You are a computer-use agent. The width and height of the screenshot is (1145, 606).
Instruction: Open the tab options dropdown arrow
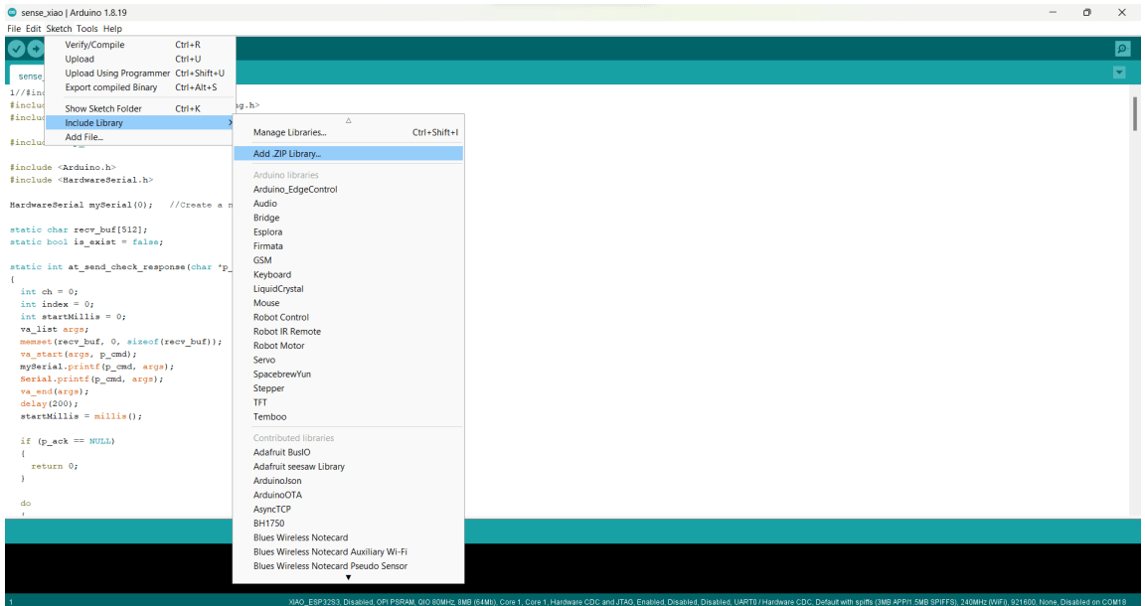[1119, 73]
